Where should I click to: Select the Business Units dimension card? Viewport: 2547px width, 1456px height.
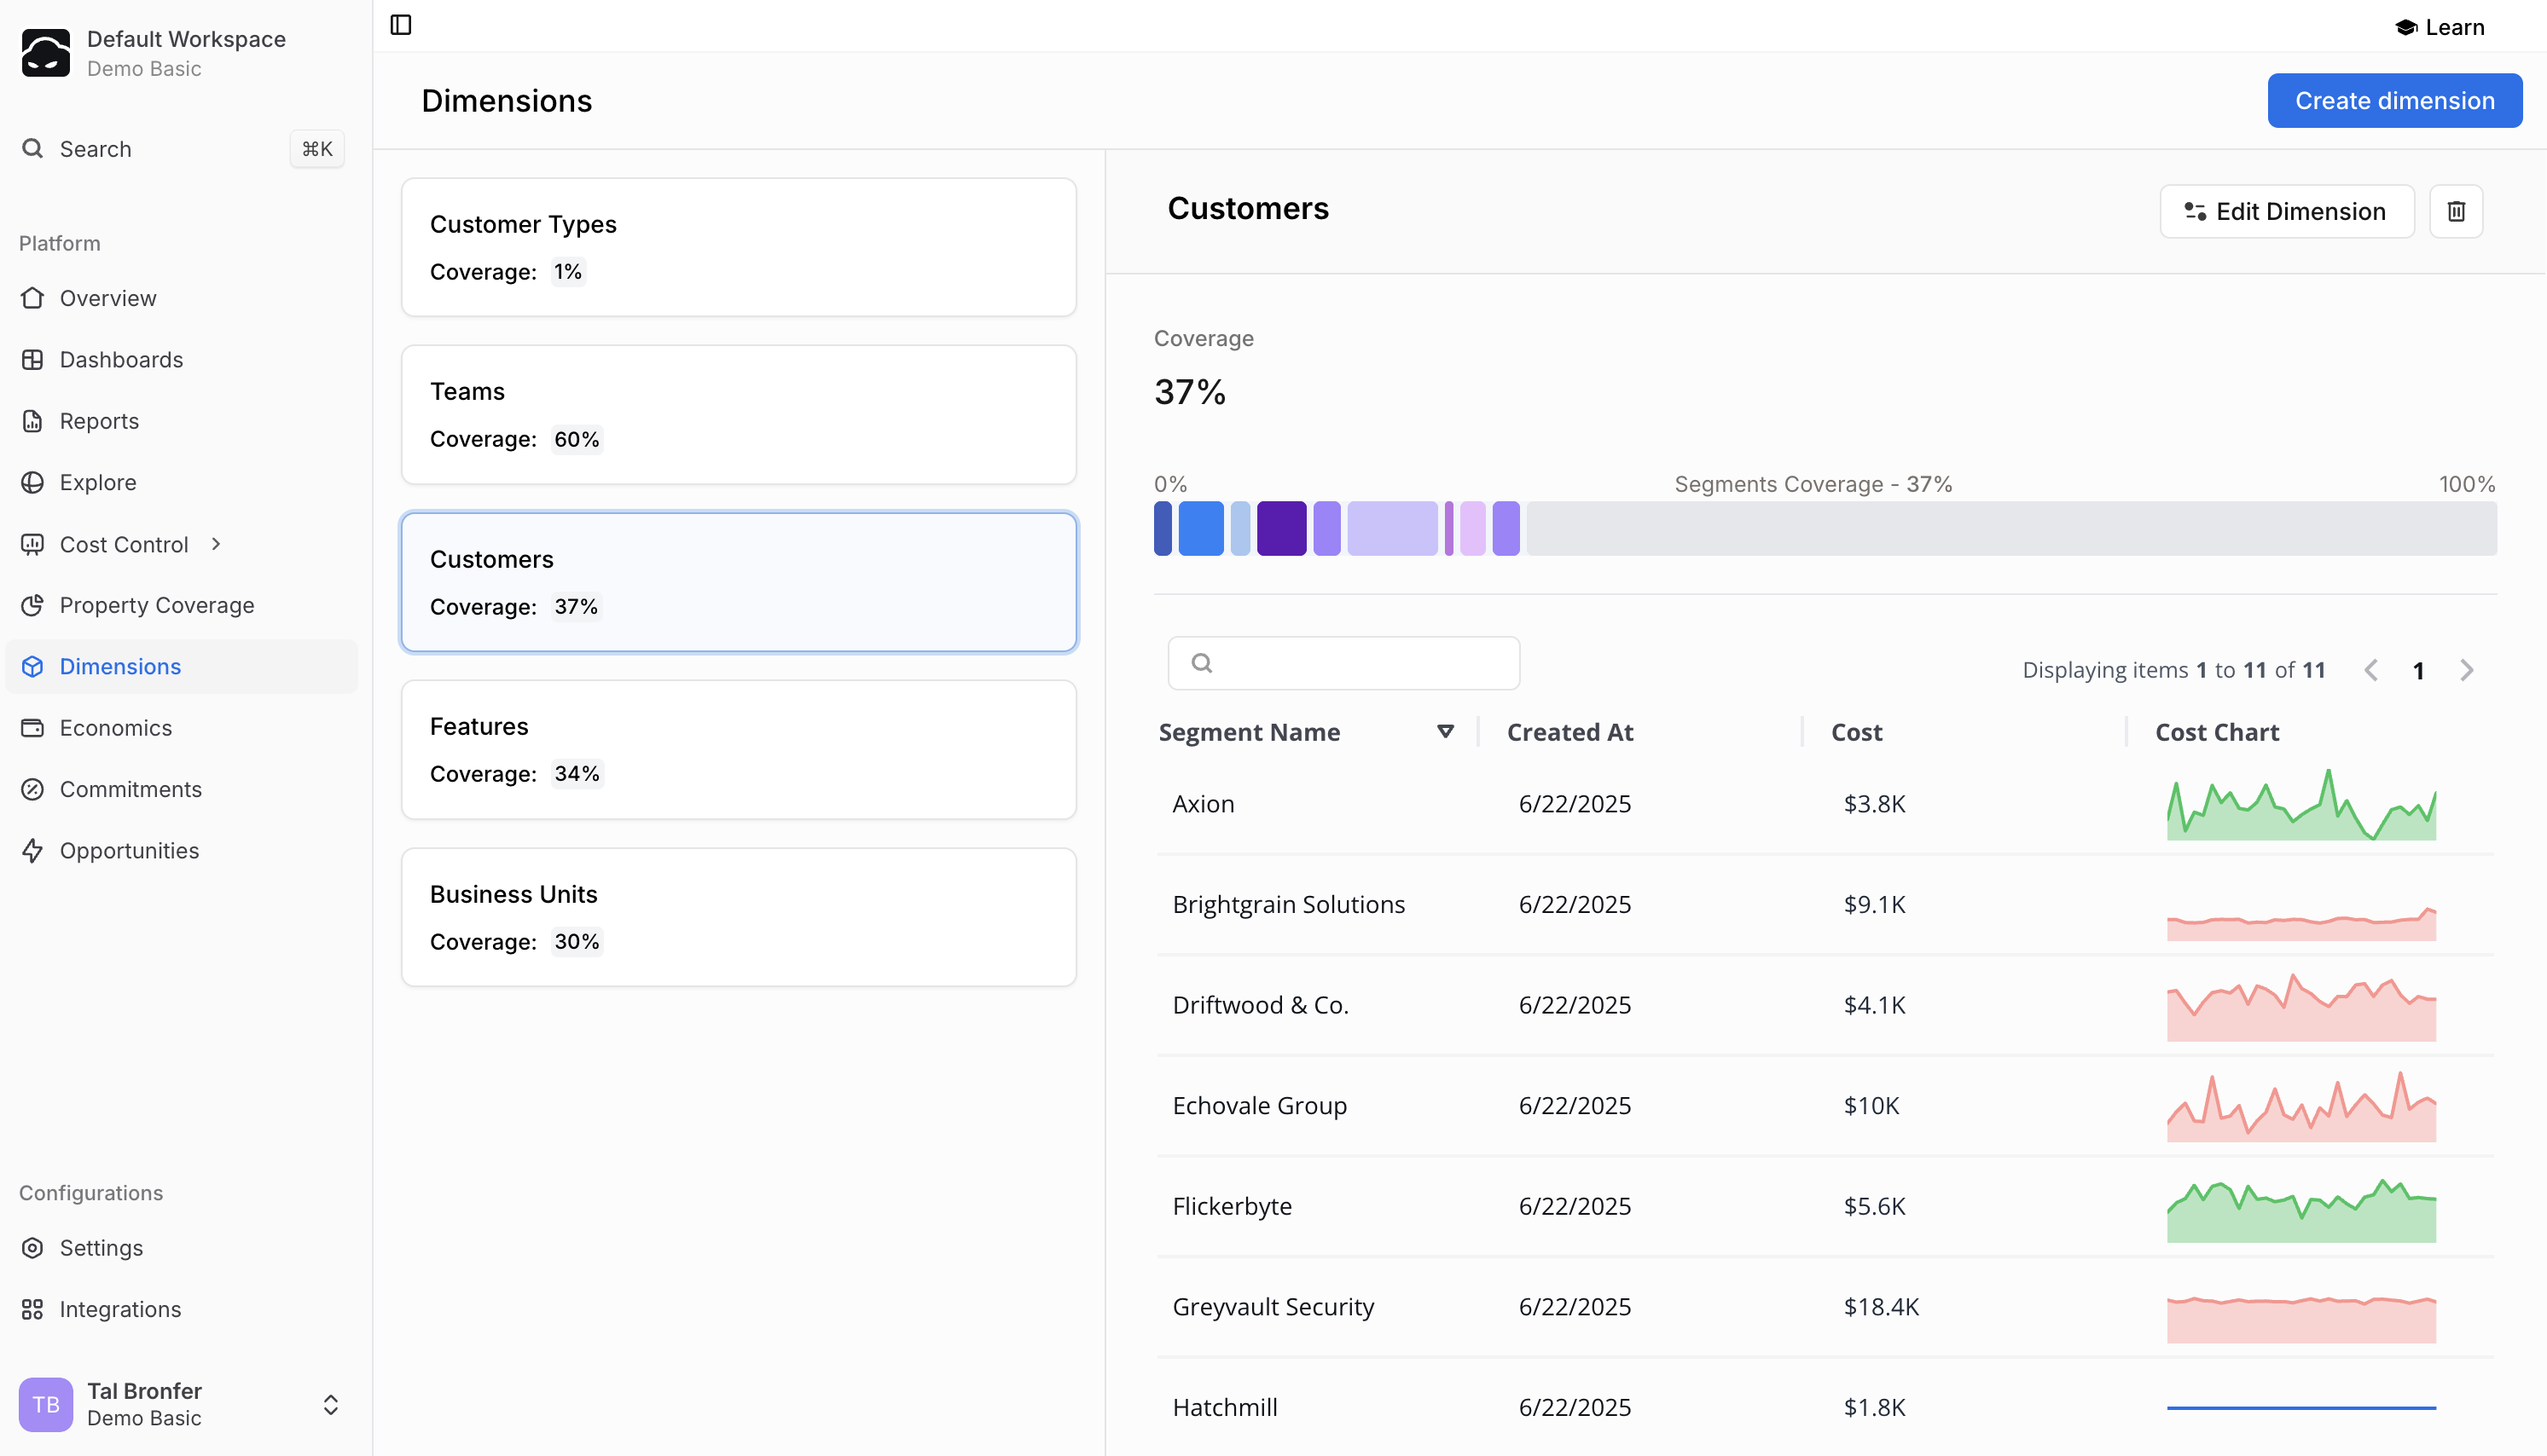pos(739,917)
